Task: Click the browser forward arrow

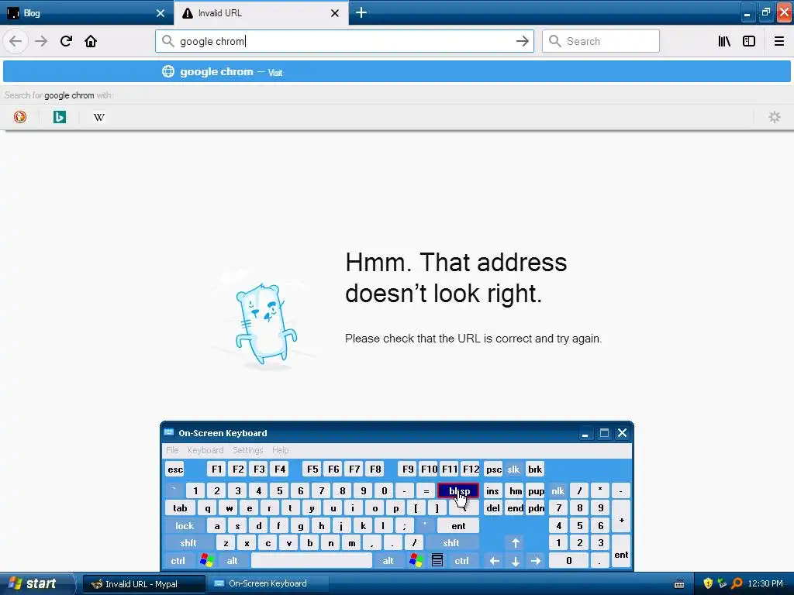Action: [41, 41]
